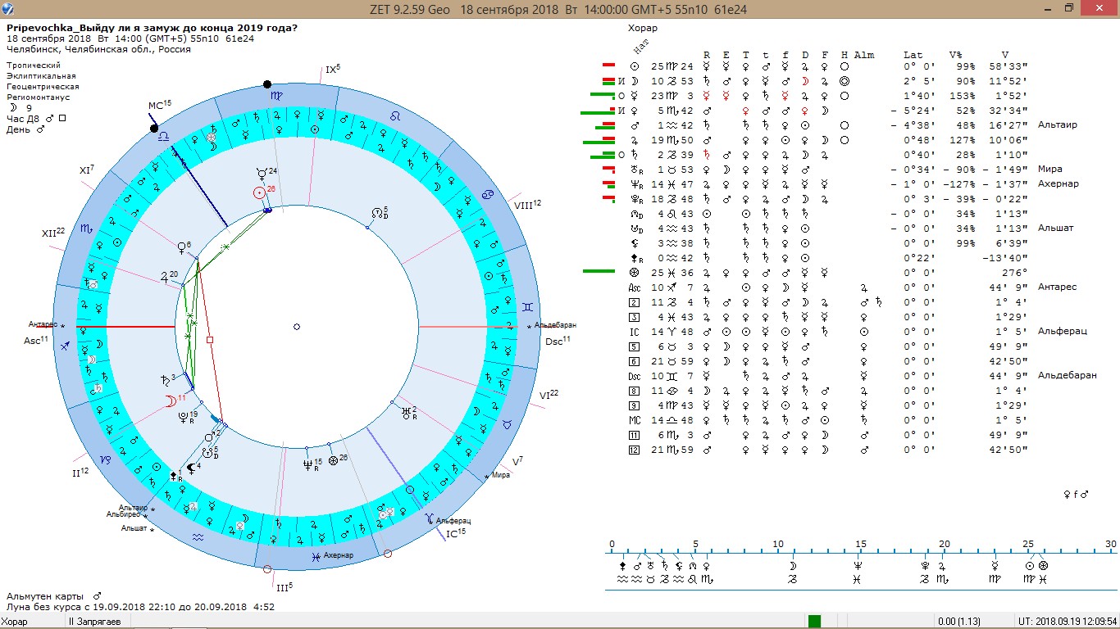Viewport: 1120px width, 629px height.
Task: Click the Pluto glyph in the chart wheel
Action: tap(184, 416)
